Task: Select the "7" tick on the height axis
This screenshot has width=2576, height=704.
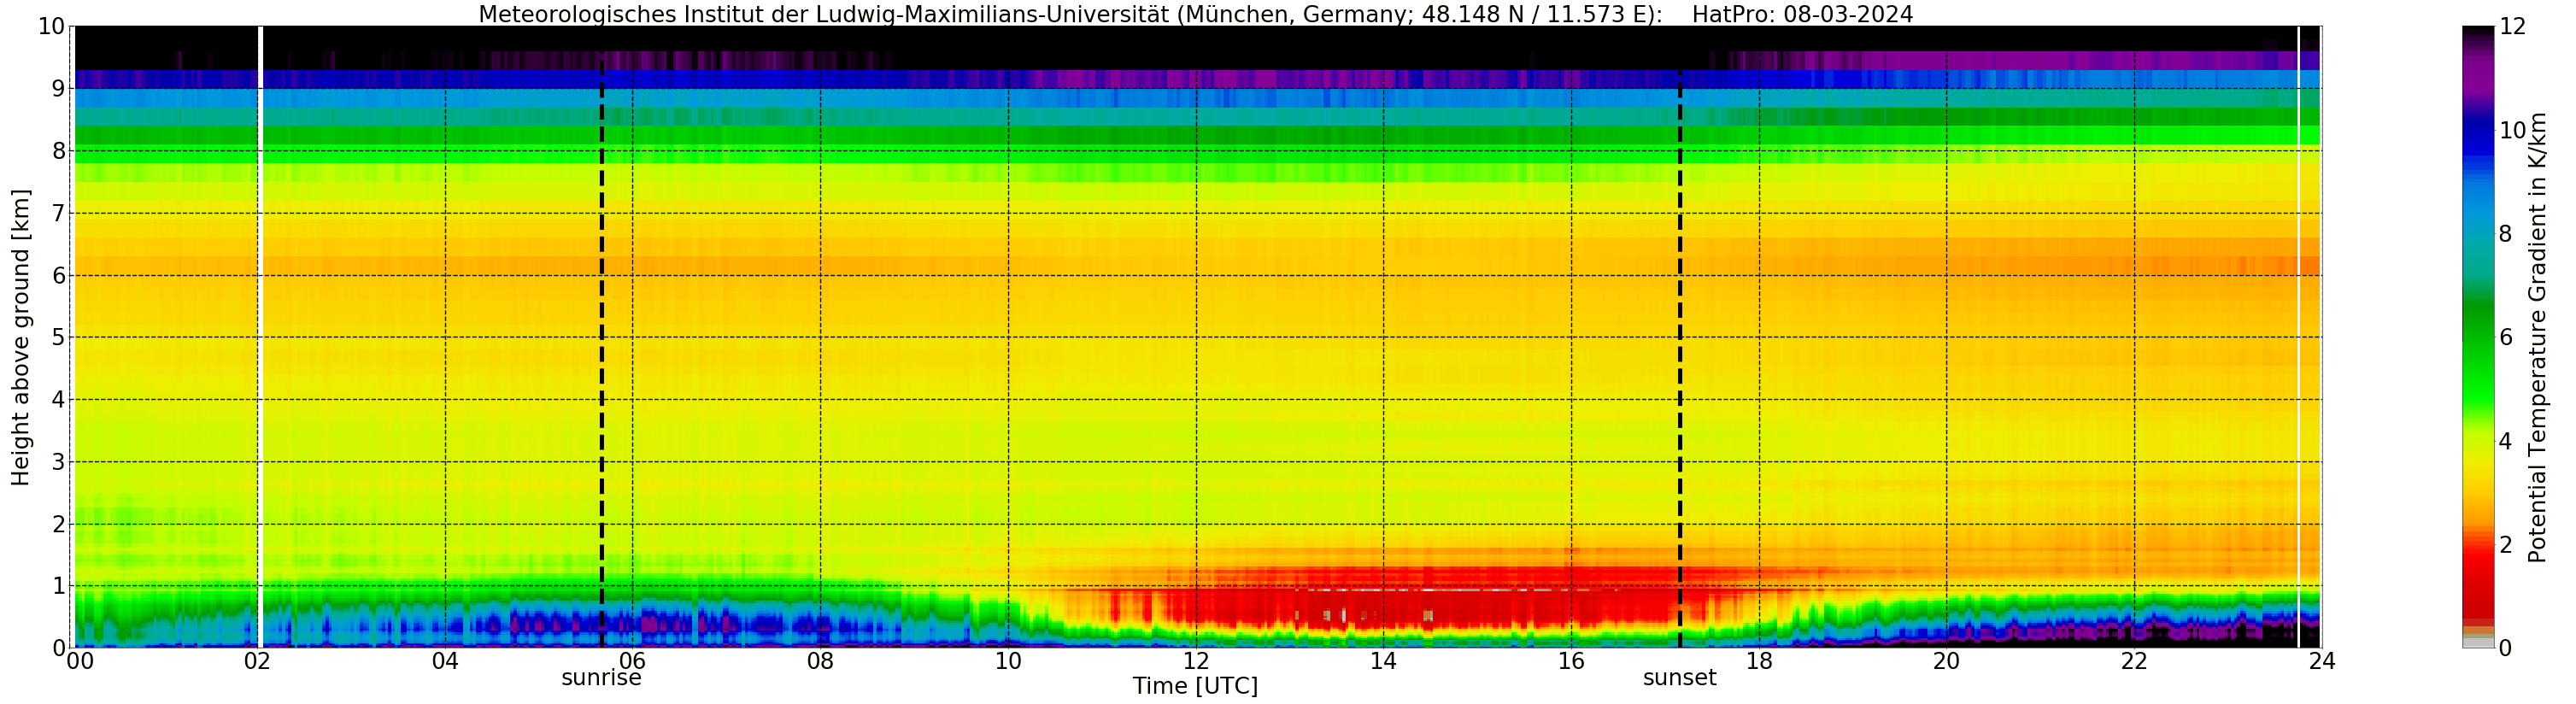Action: pos(58,213)
